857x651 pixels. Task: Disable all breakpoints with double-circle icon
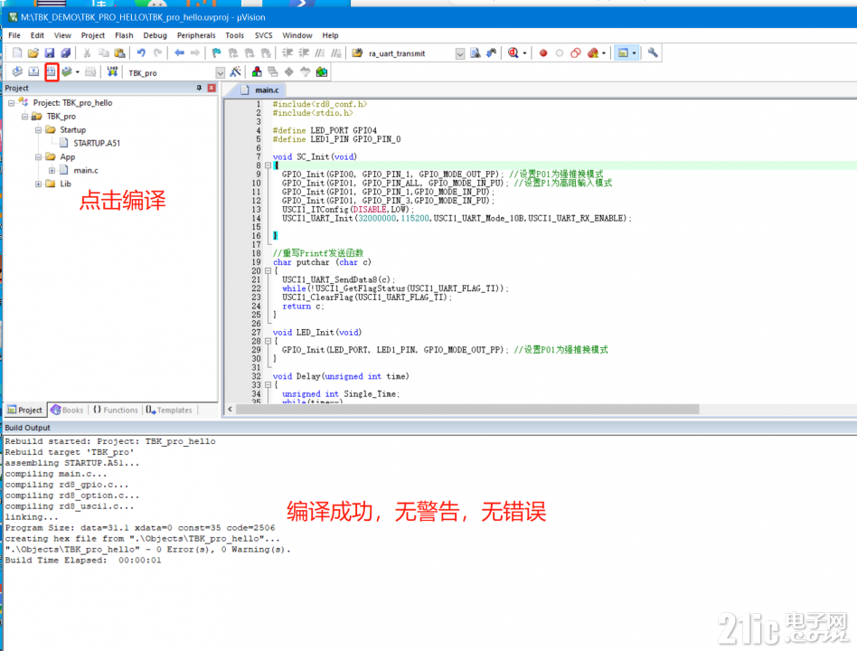coord(576,53)
